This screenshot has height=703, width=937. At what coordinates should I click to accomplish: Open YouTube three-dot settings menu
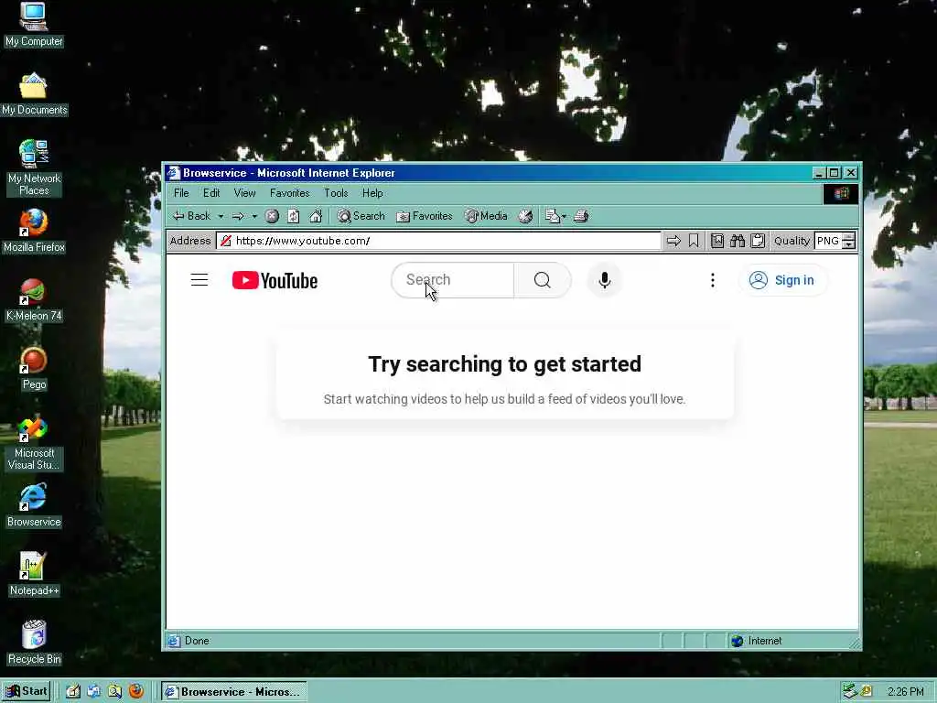[712, 280]
